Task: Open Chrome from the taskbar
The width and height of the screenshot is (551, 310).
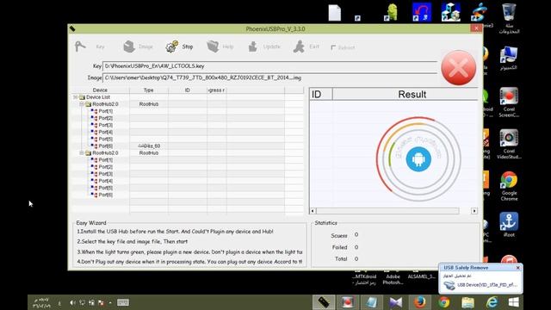Action: point(444,302)
